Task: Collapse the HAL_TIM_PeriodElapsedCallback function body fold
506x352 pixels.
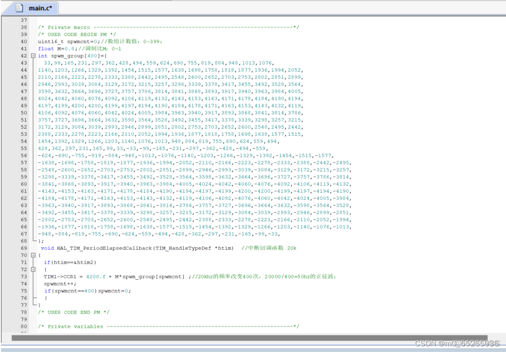Action: pyautogui.click(x=33, y=255)
